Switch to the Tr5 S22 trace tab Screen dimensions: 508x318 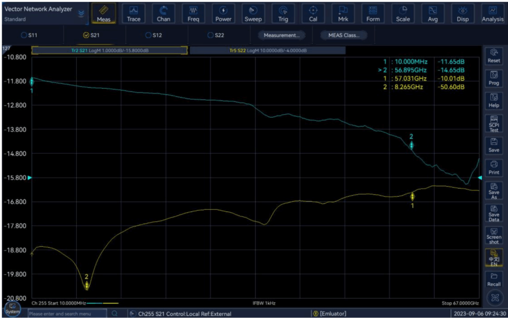pyautogui.click(x=267, y=50)
